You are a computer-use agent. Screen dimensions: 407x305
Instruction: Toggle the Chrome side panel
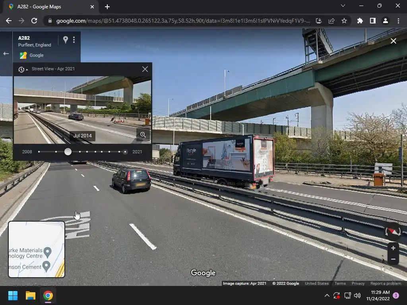click(373, 21)
